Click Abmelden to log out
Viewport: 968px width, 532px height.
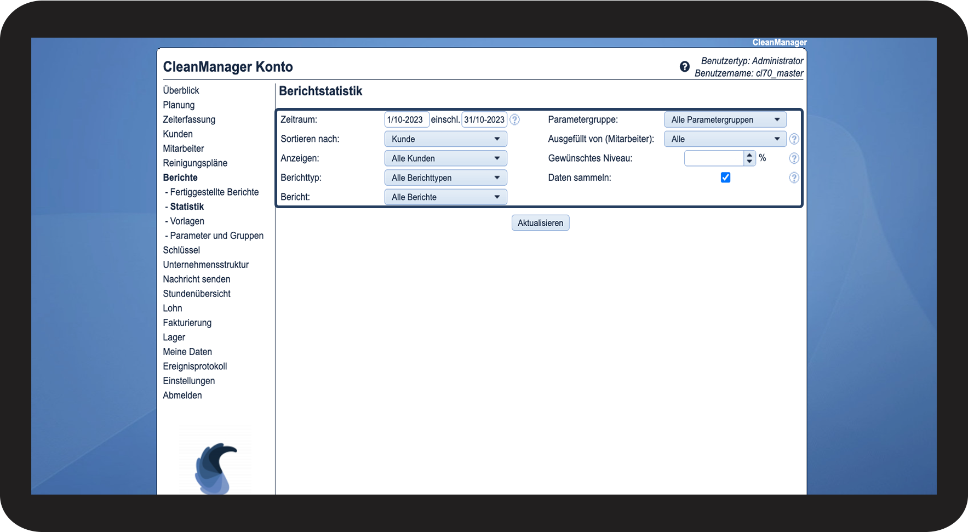(x=182, y=396)
